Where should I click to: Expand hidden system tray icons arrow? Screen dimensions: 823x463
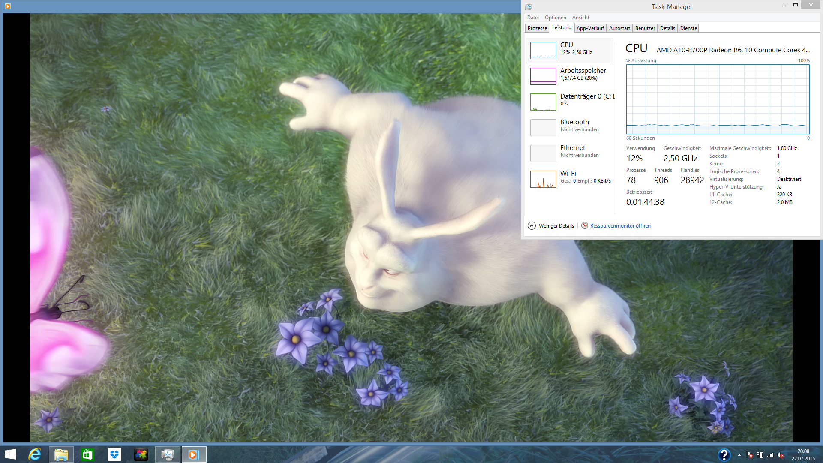click(x=739, y=455)
